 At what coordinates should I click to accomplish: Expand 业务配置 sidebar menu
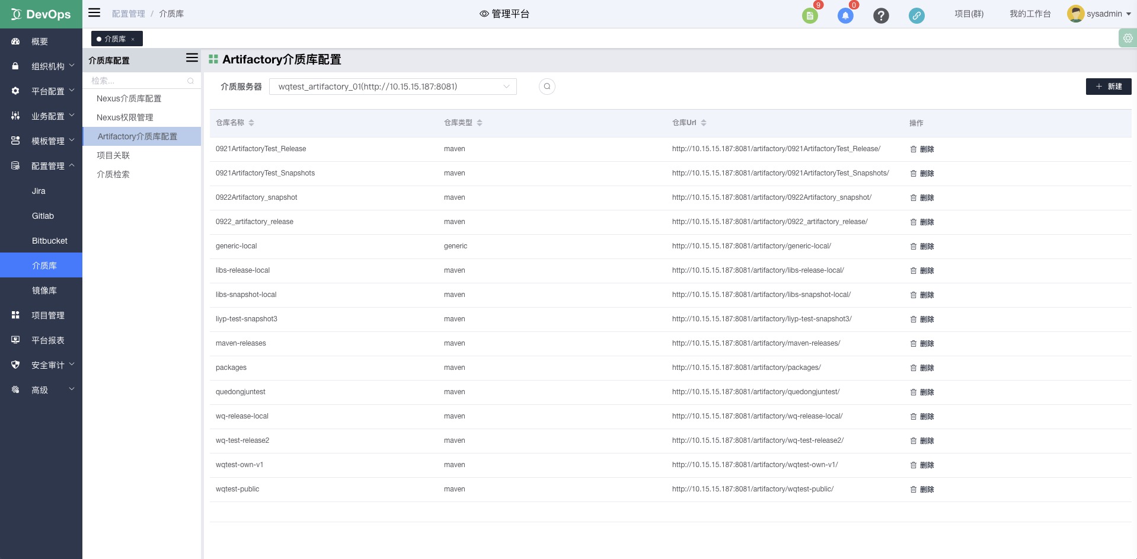coord(41,116)
